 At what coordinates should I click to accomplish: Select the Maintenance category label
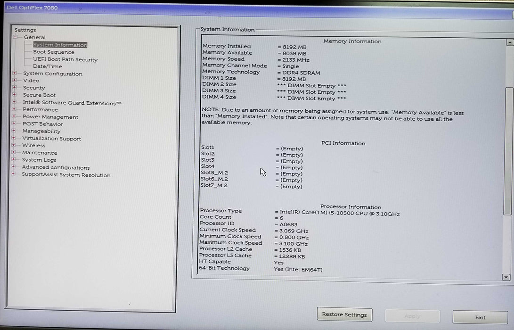(39, 153)
